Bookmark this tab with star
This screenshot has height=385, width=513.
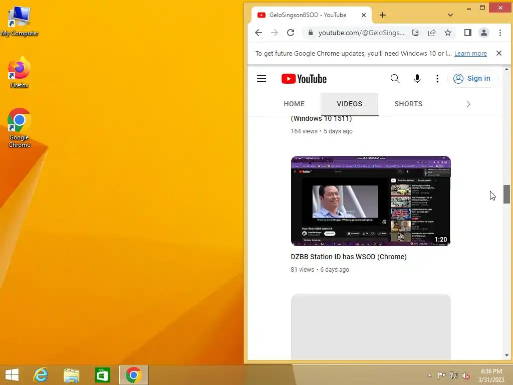pos(448,33)
